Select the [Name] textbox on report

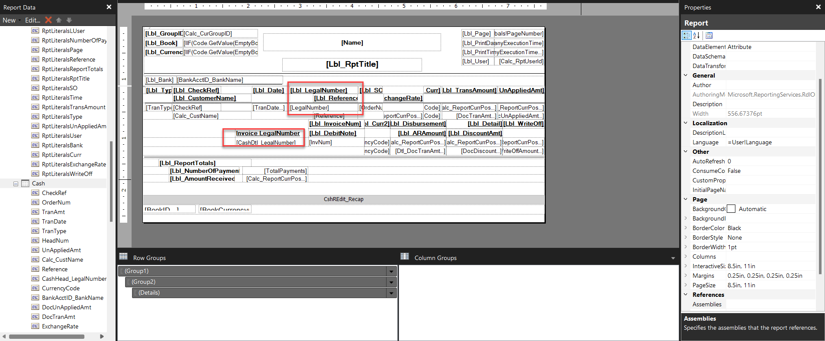[352, 42]
